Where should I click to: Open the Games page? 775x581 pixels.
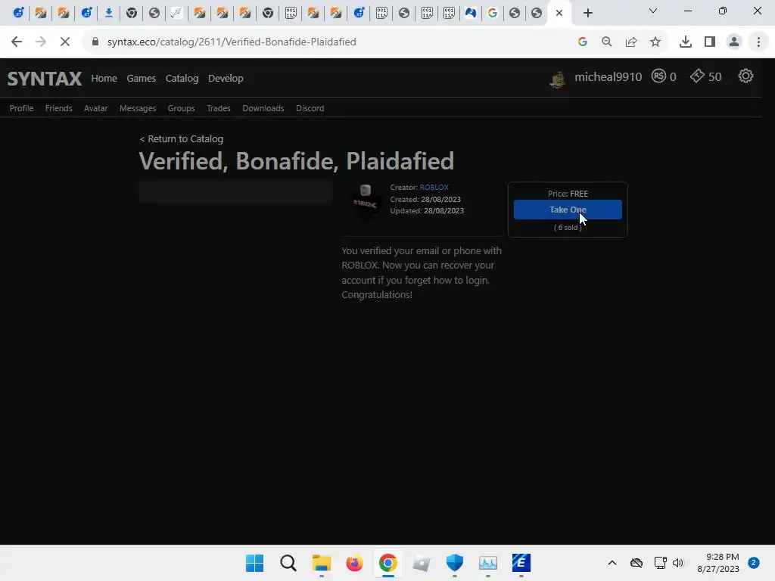[142, 79]
